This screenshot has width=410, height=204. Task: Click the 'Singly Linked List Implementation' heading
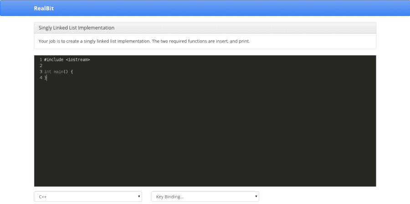click(77, 28)
